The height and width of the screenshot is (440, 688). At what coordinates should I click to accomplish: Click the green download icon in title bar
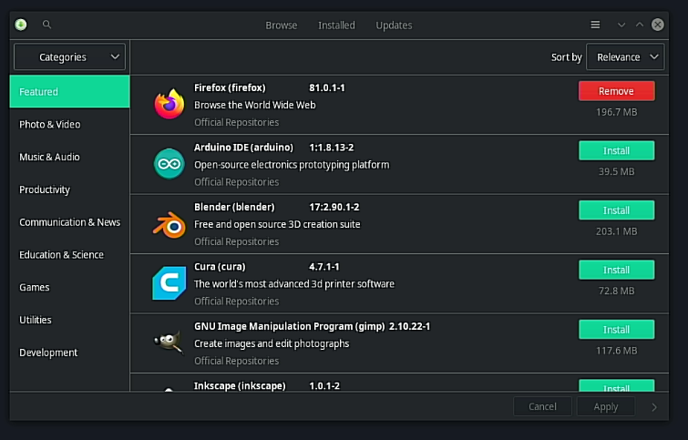click(21, 26)
